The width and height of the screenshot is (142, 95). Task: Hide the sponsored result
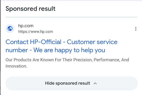tap(72, 83)
